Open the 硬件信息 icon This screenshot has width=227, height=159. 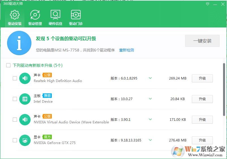click(x=55, y=15)
